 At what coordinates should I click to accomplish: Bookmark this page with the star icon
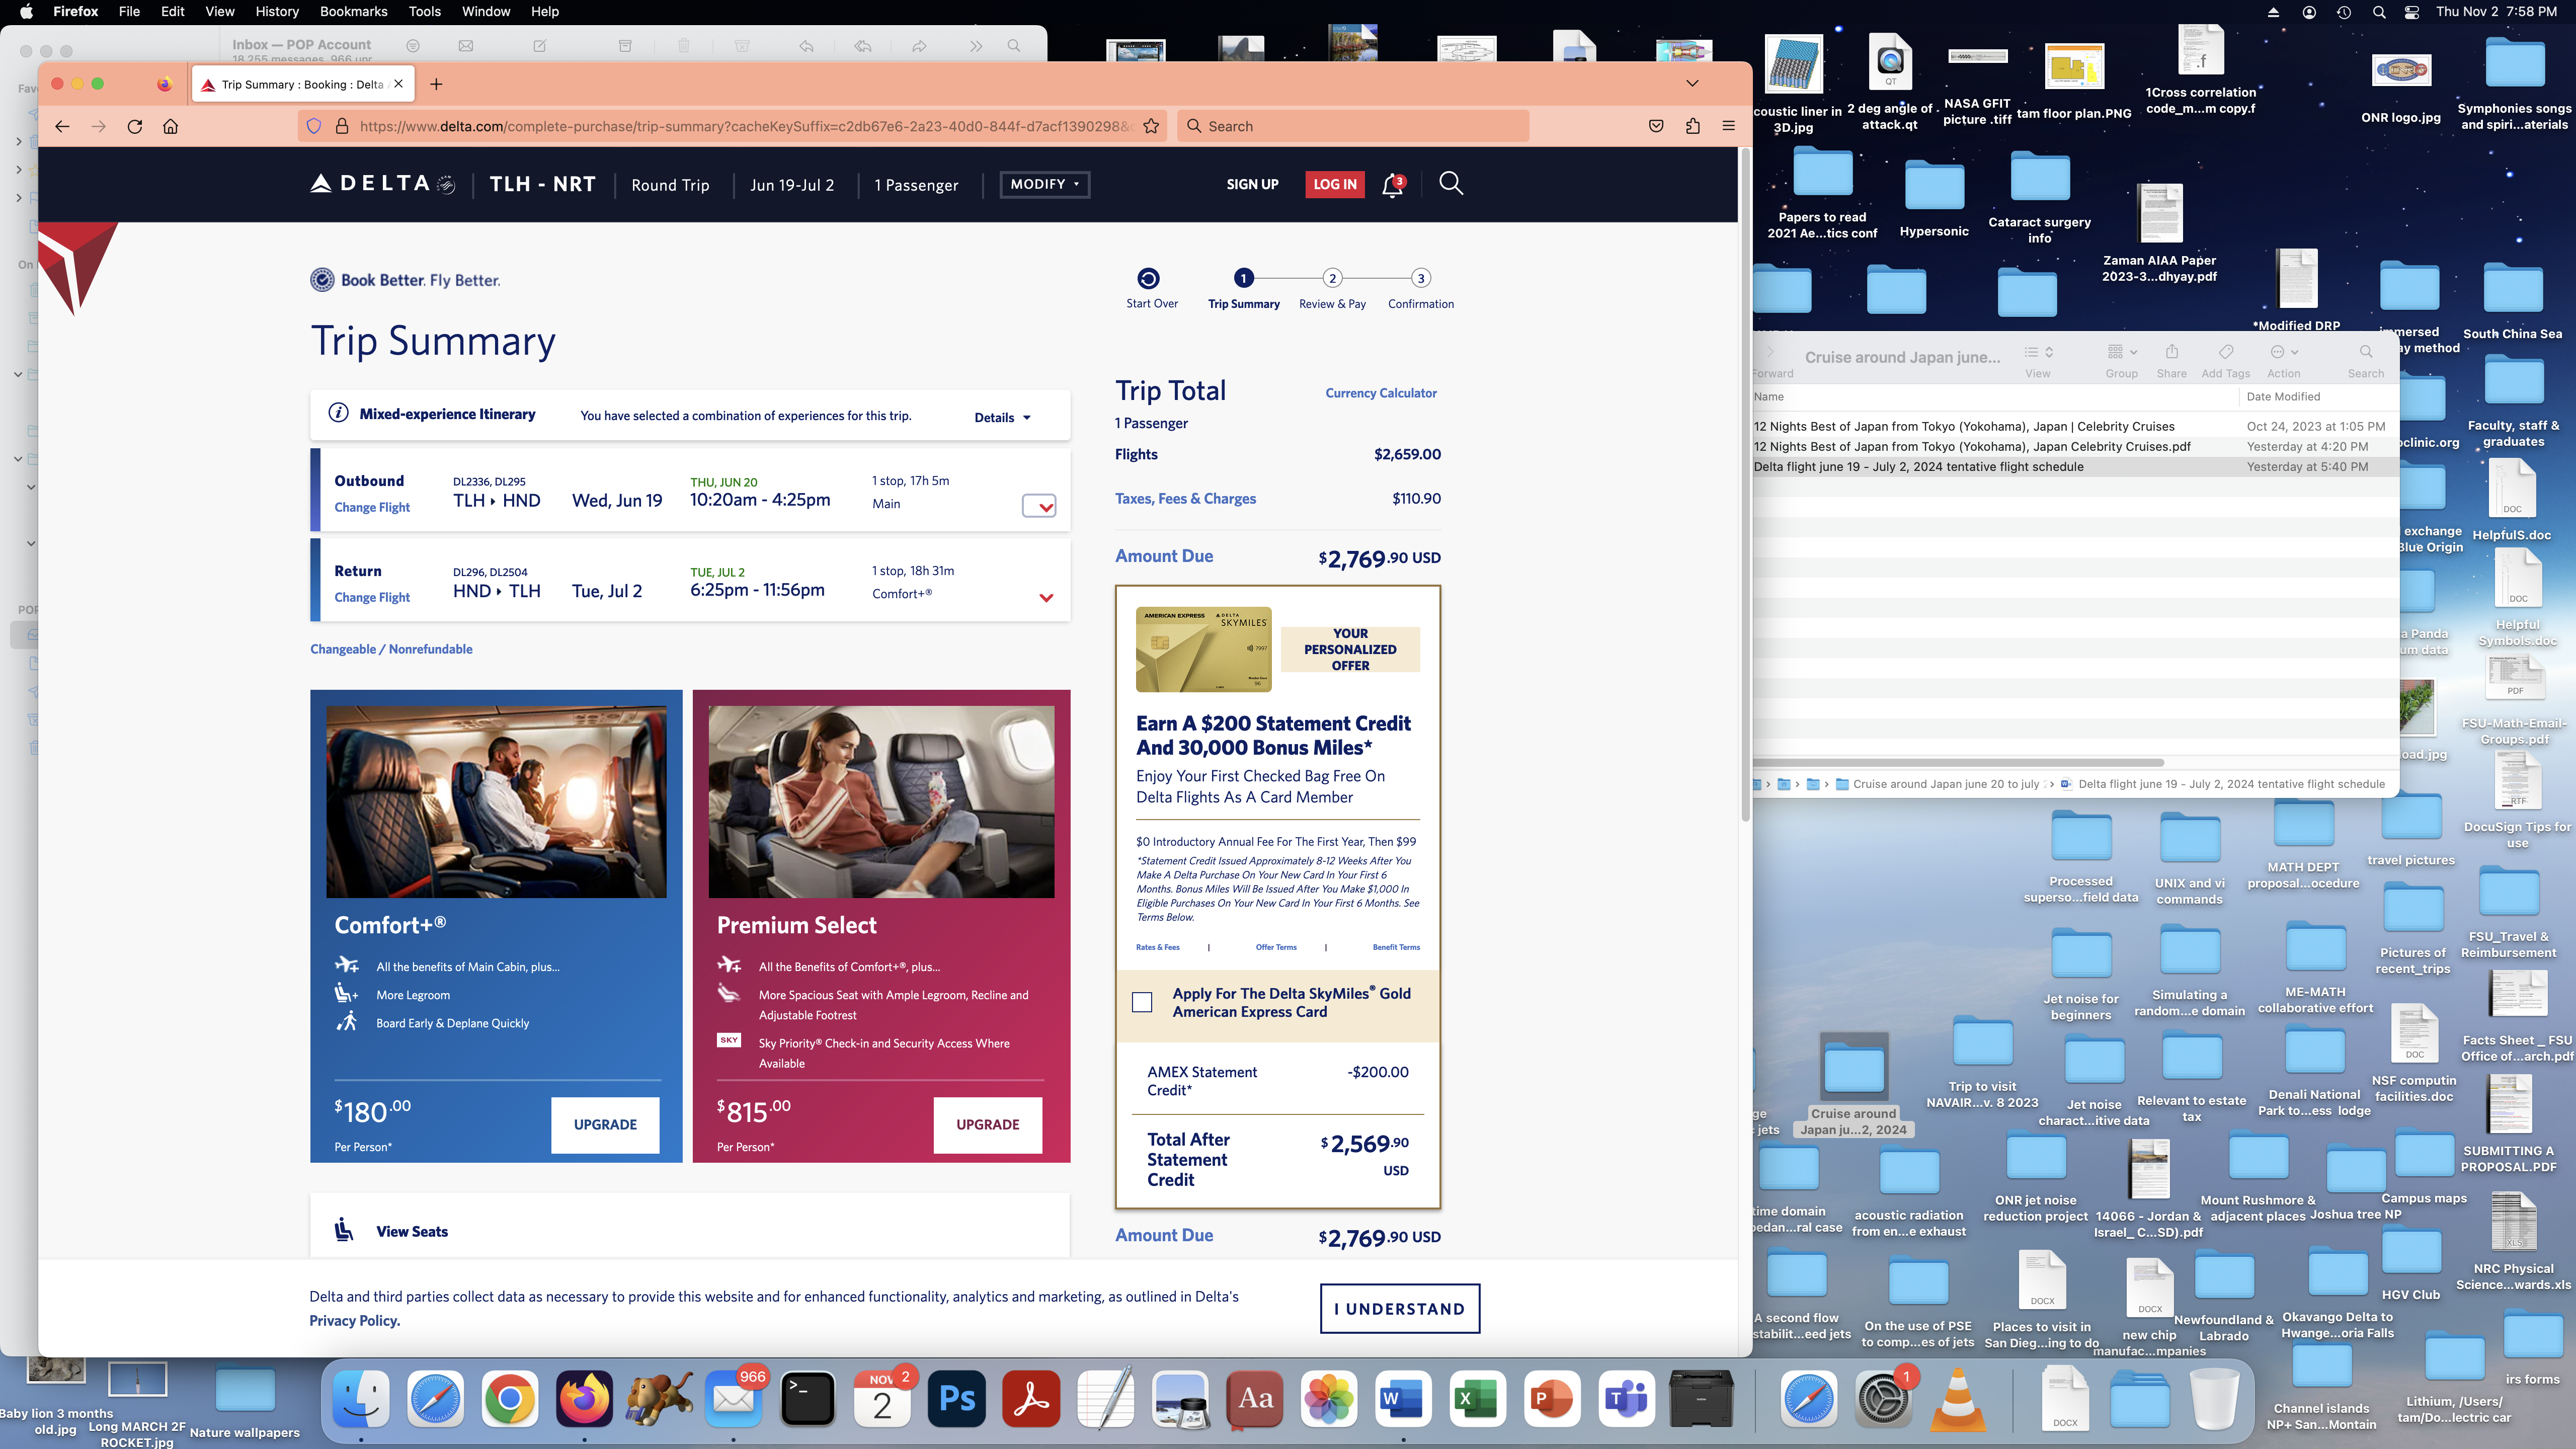(x=1151, y=126)
